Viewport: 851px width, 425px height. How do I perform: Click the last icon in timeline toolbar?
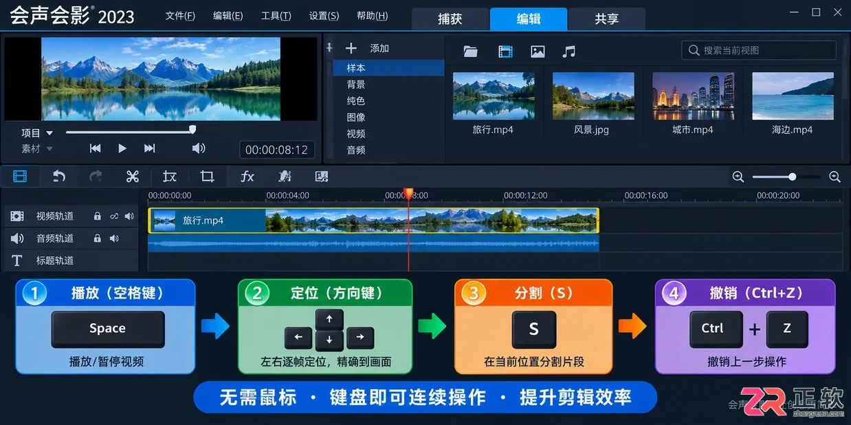321,176
